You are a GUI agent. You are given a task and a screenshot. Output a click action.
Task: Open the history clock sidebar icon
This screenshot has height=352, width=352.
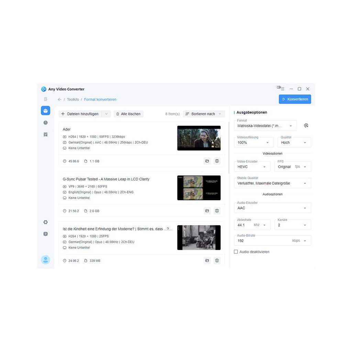point(45,123)
